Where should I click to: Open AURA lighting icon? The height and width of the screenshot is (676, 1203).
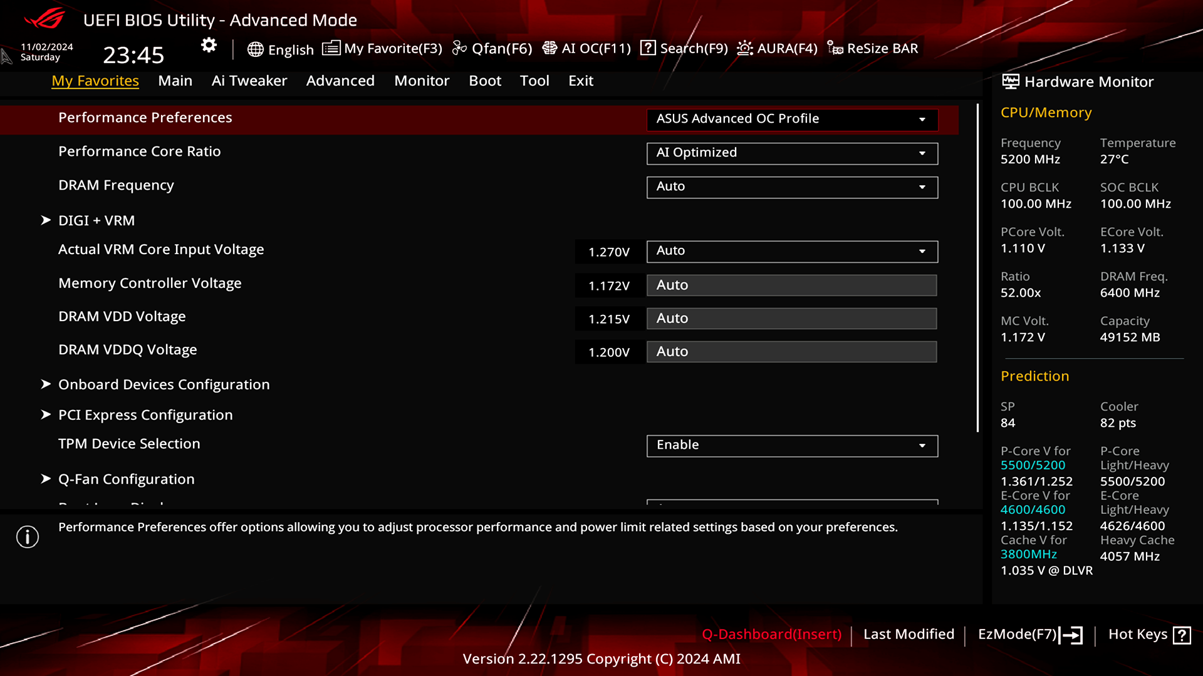pos(744,48)
